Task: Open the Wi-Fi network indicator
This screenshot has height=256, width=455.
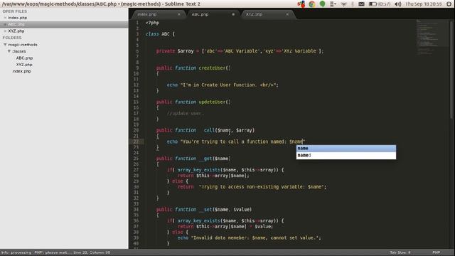Action: click(344, 4)
